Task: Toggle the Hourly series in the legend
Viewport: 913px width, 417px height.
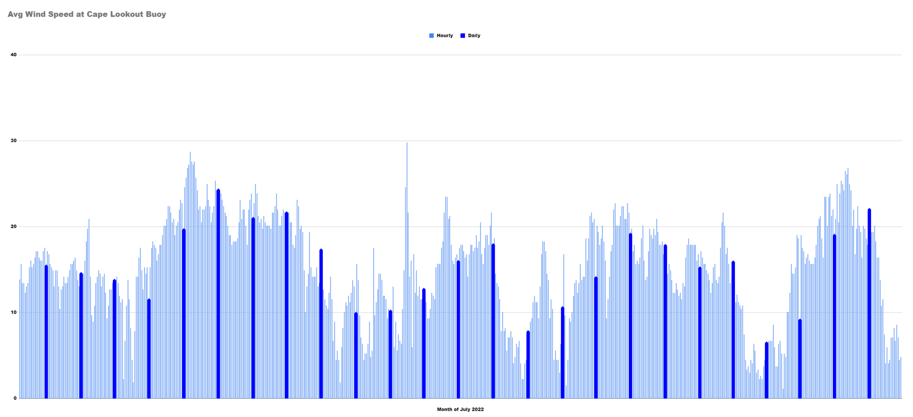Action: click(441, 36)
